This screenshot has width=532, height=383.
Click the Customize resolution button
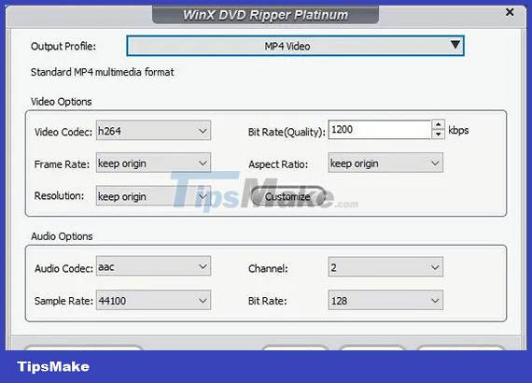[288, 196]
